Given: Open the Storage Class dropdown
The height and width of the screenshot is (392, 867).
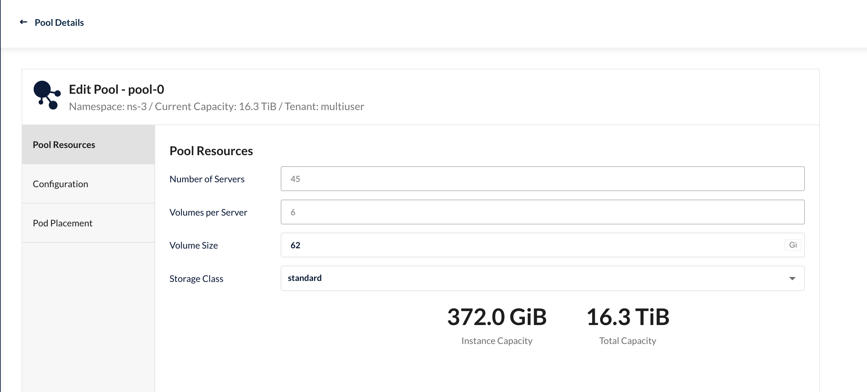Looking at the screenshot, I should [x=542, y=278].
